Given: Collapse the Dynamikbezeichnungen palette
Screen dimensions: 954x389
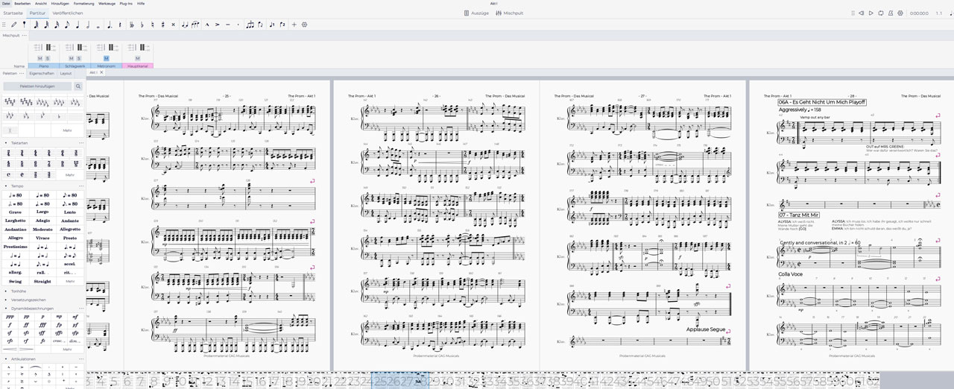Looking at the screenshot, I should tap(6, 308).
